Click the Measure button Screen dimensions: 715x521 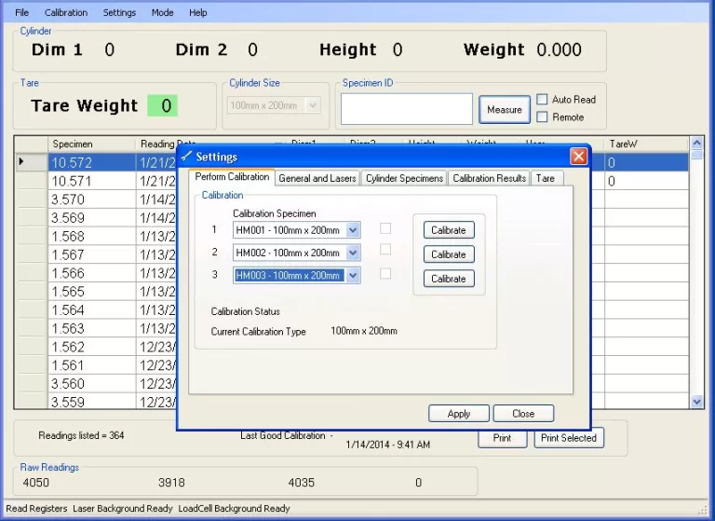point(505,110)
